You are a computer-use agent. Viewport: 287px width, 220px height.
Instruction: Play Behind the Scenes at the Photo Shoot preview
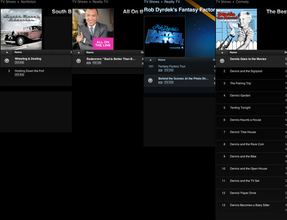coord(150,80)
